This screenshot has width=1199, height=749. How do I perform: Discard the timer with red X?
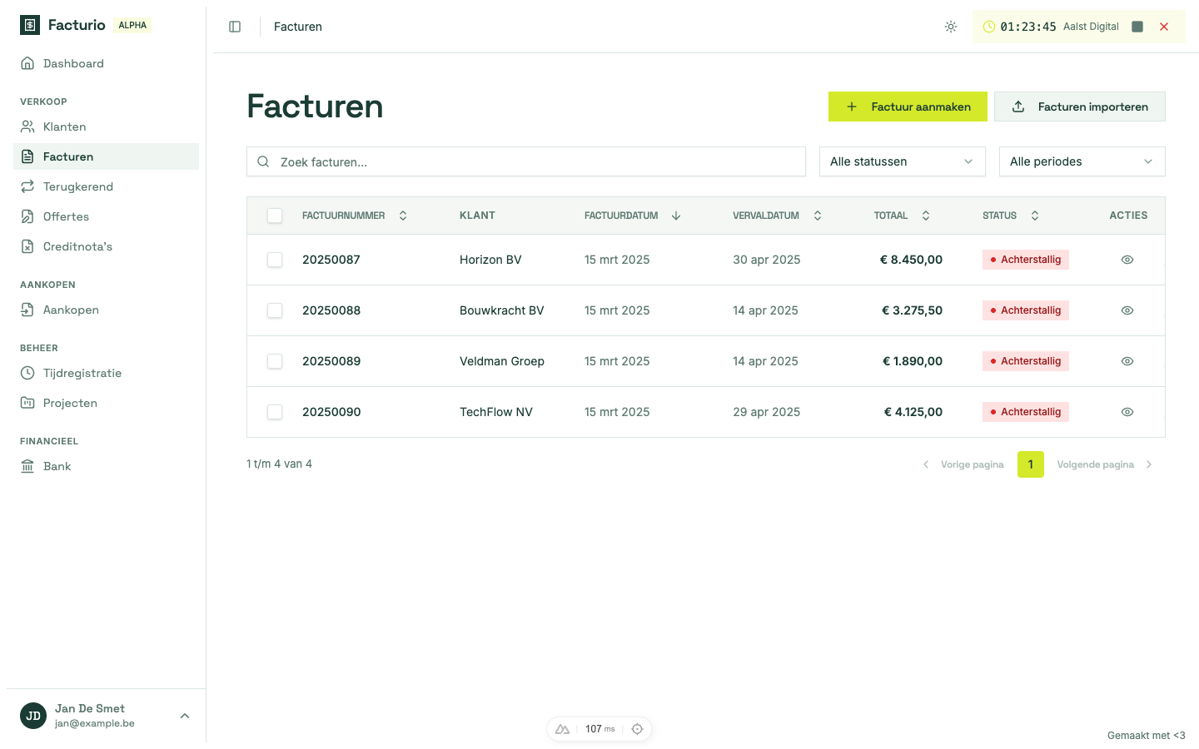pos(1164,27)
